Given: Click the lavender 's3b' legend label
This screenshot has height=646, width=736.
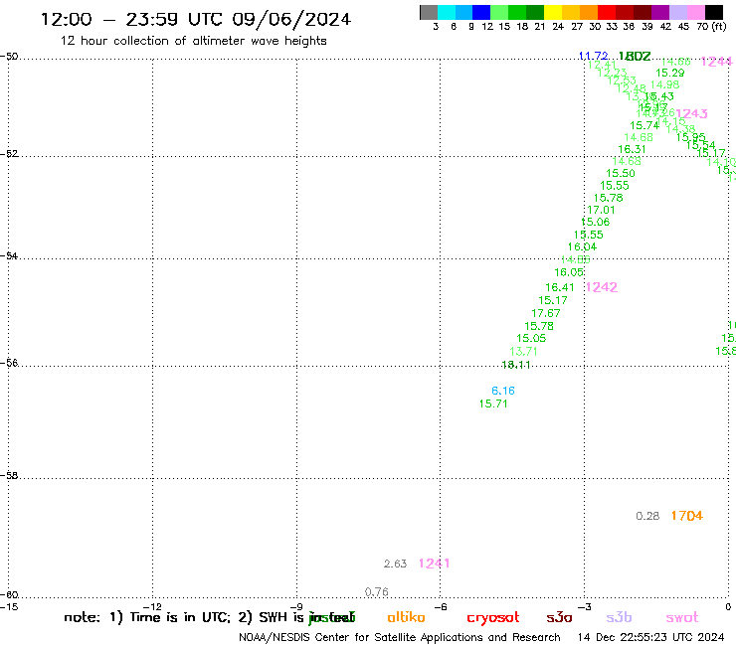Looking at the screenshot, I should coord(619,617).
